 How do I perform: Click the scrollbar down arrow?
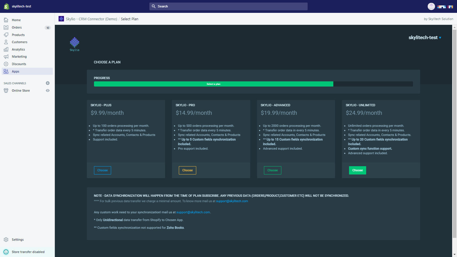454,254
